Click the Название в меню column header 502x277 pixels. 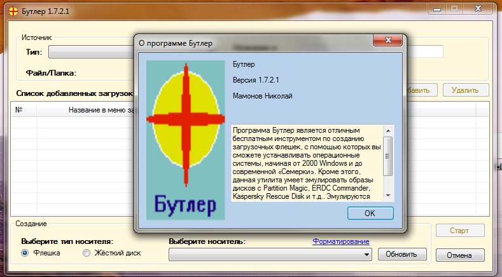[85, 110]
